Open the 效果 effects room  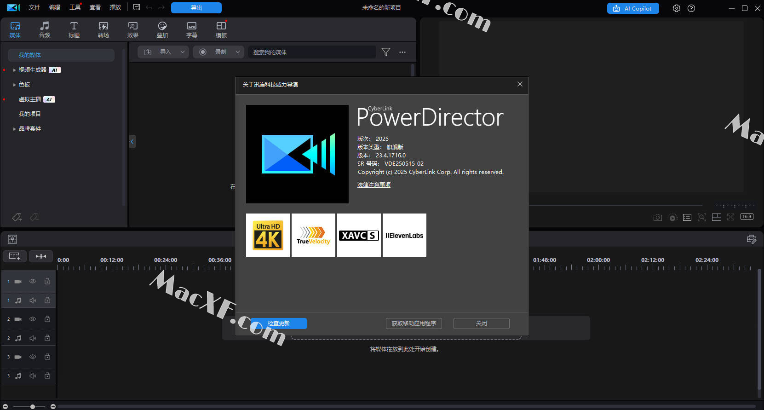tap(133, 29)
